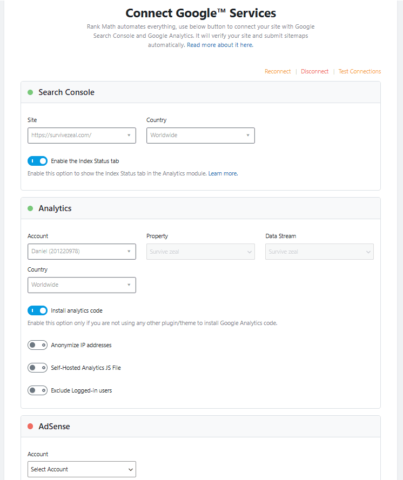Click the Test Connections link
Screen dimensions: 403x480
click(359, 71)
